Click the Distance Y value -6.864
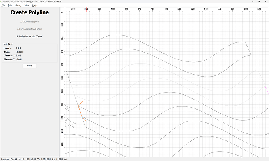Screen dimensions: 269x161 tap(19, 59)
